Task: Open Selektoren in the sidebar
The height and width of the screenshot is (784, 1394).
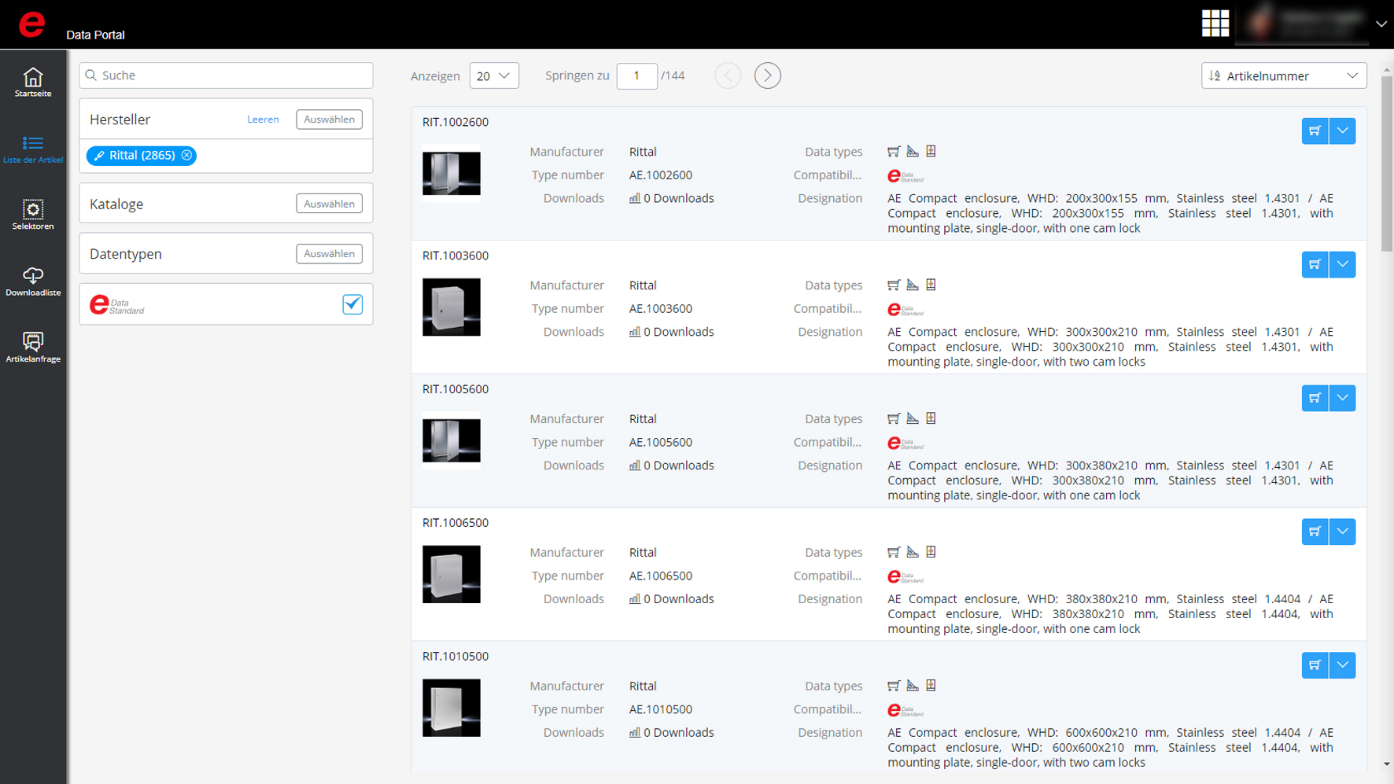Action: pos(33,215)
